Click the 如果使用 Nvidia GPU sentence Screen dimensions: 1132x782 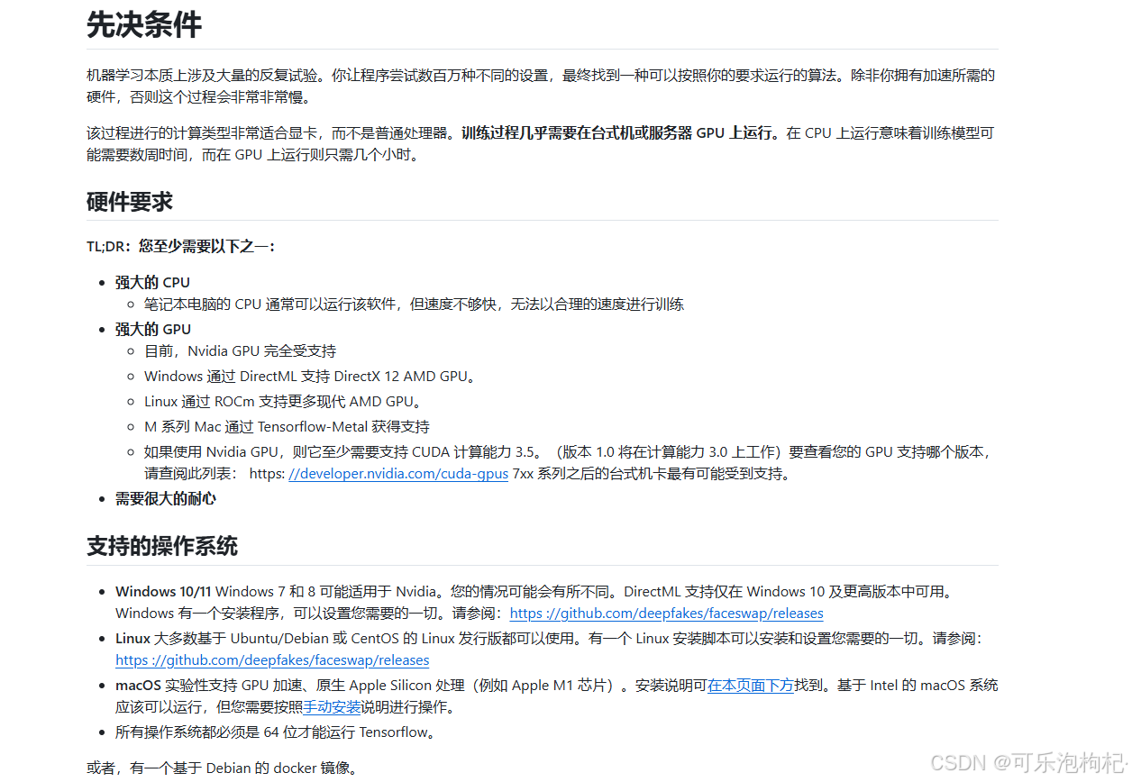(x=568, y=463)
